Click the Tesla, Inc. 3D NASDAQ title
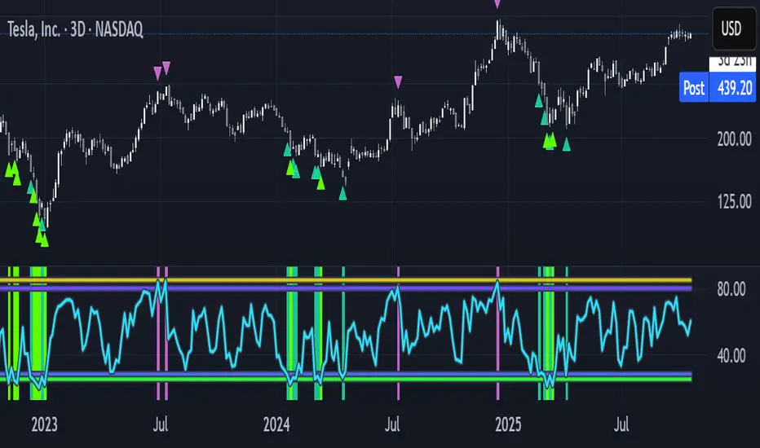Viewport: 760px width, 448px height. [75, 30]
